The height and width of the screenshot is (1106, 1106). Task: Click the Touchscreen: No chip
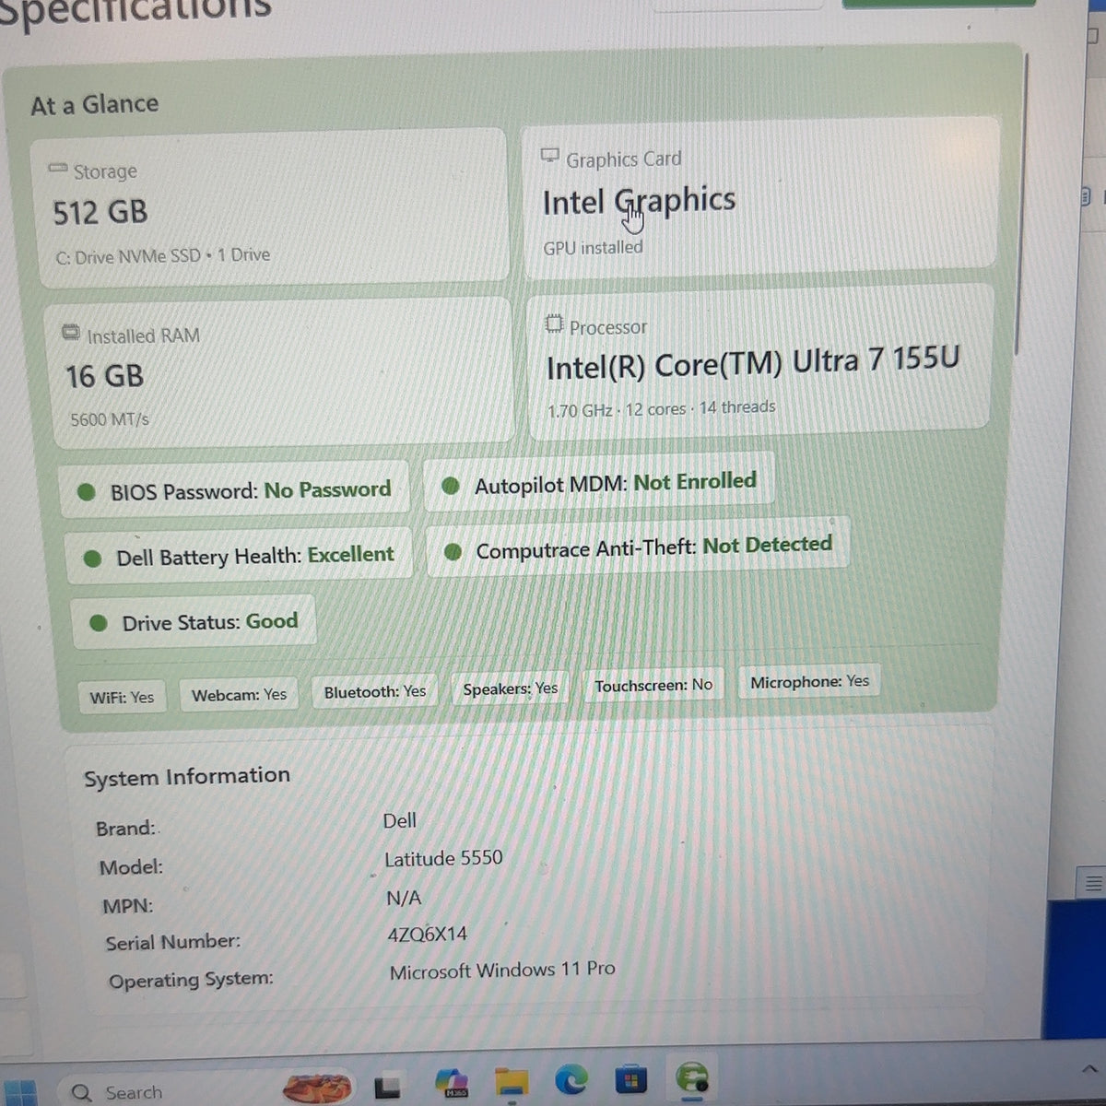pos(653,685)
